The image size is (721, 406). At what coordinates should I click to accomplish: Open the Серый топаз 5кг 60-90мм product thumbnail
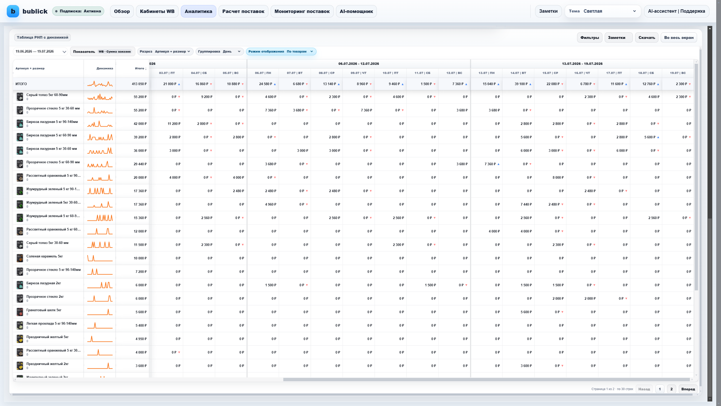tap(20, 97)
